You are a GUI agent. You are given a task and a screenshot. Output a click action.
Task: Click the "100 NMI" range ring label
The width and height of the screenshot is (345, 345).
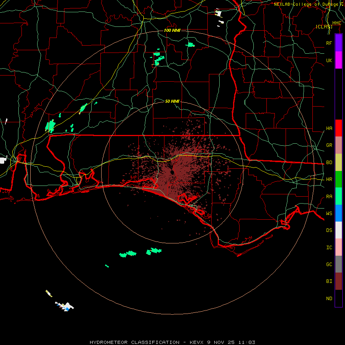point(172,30)
